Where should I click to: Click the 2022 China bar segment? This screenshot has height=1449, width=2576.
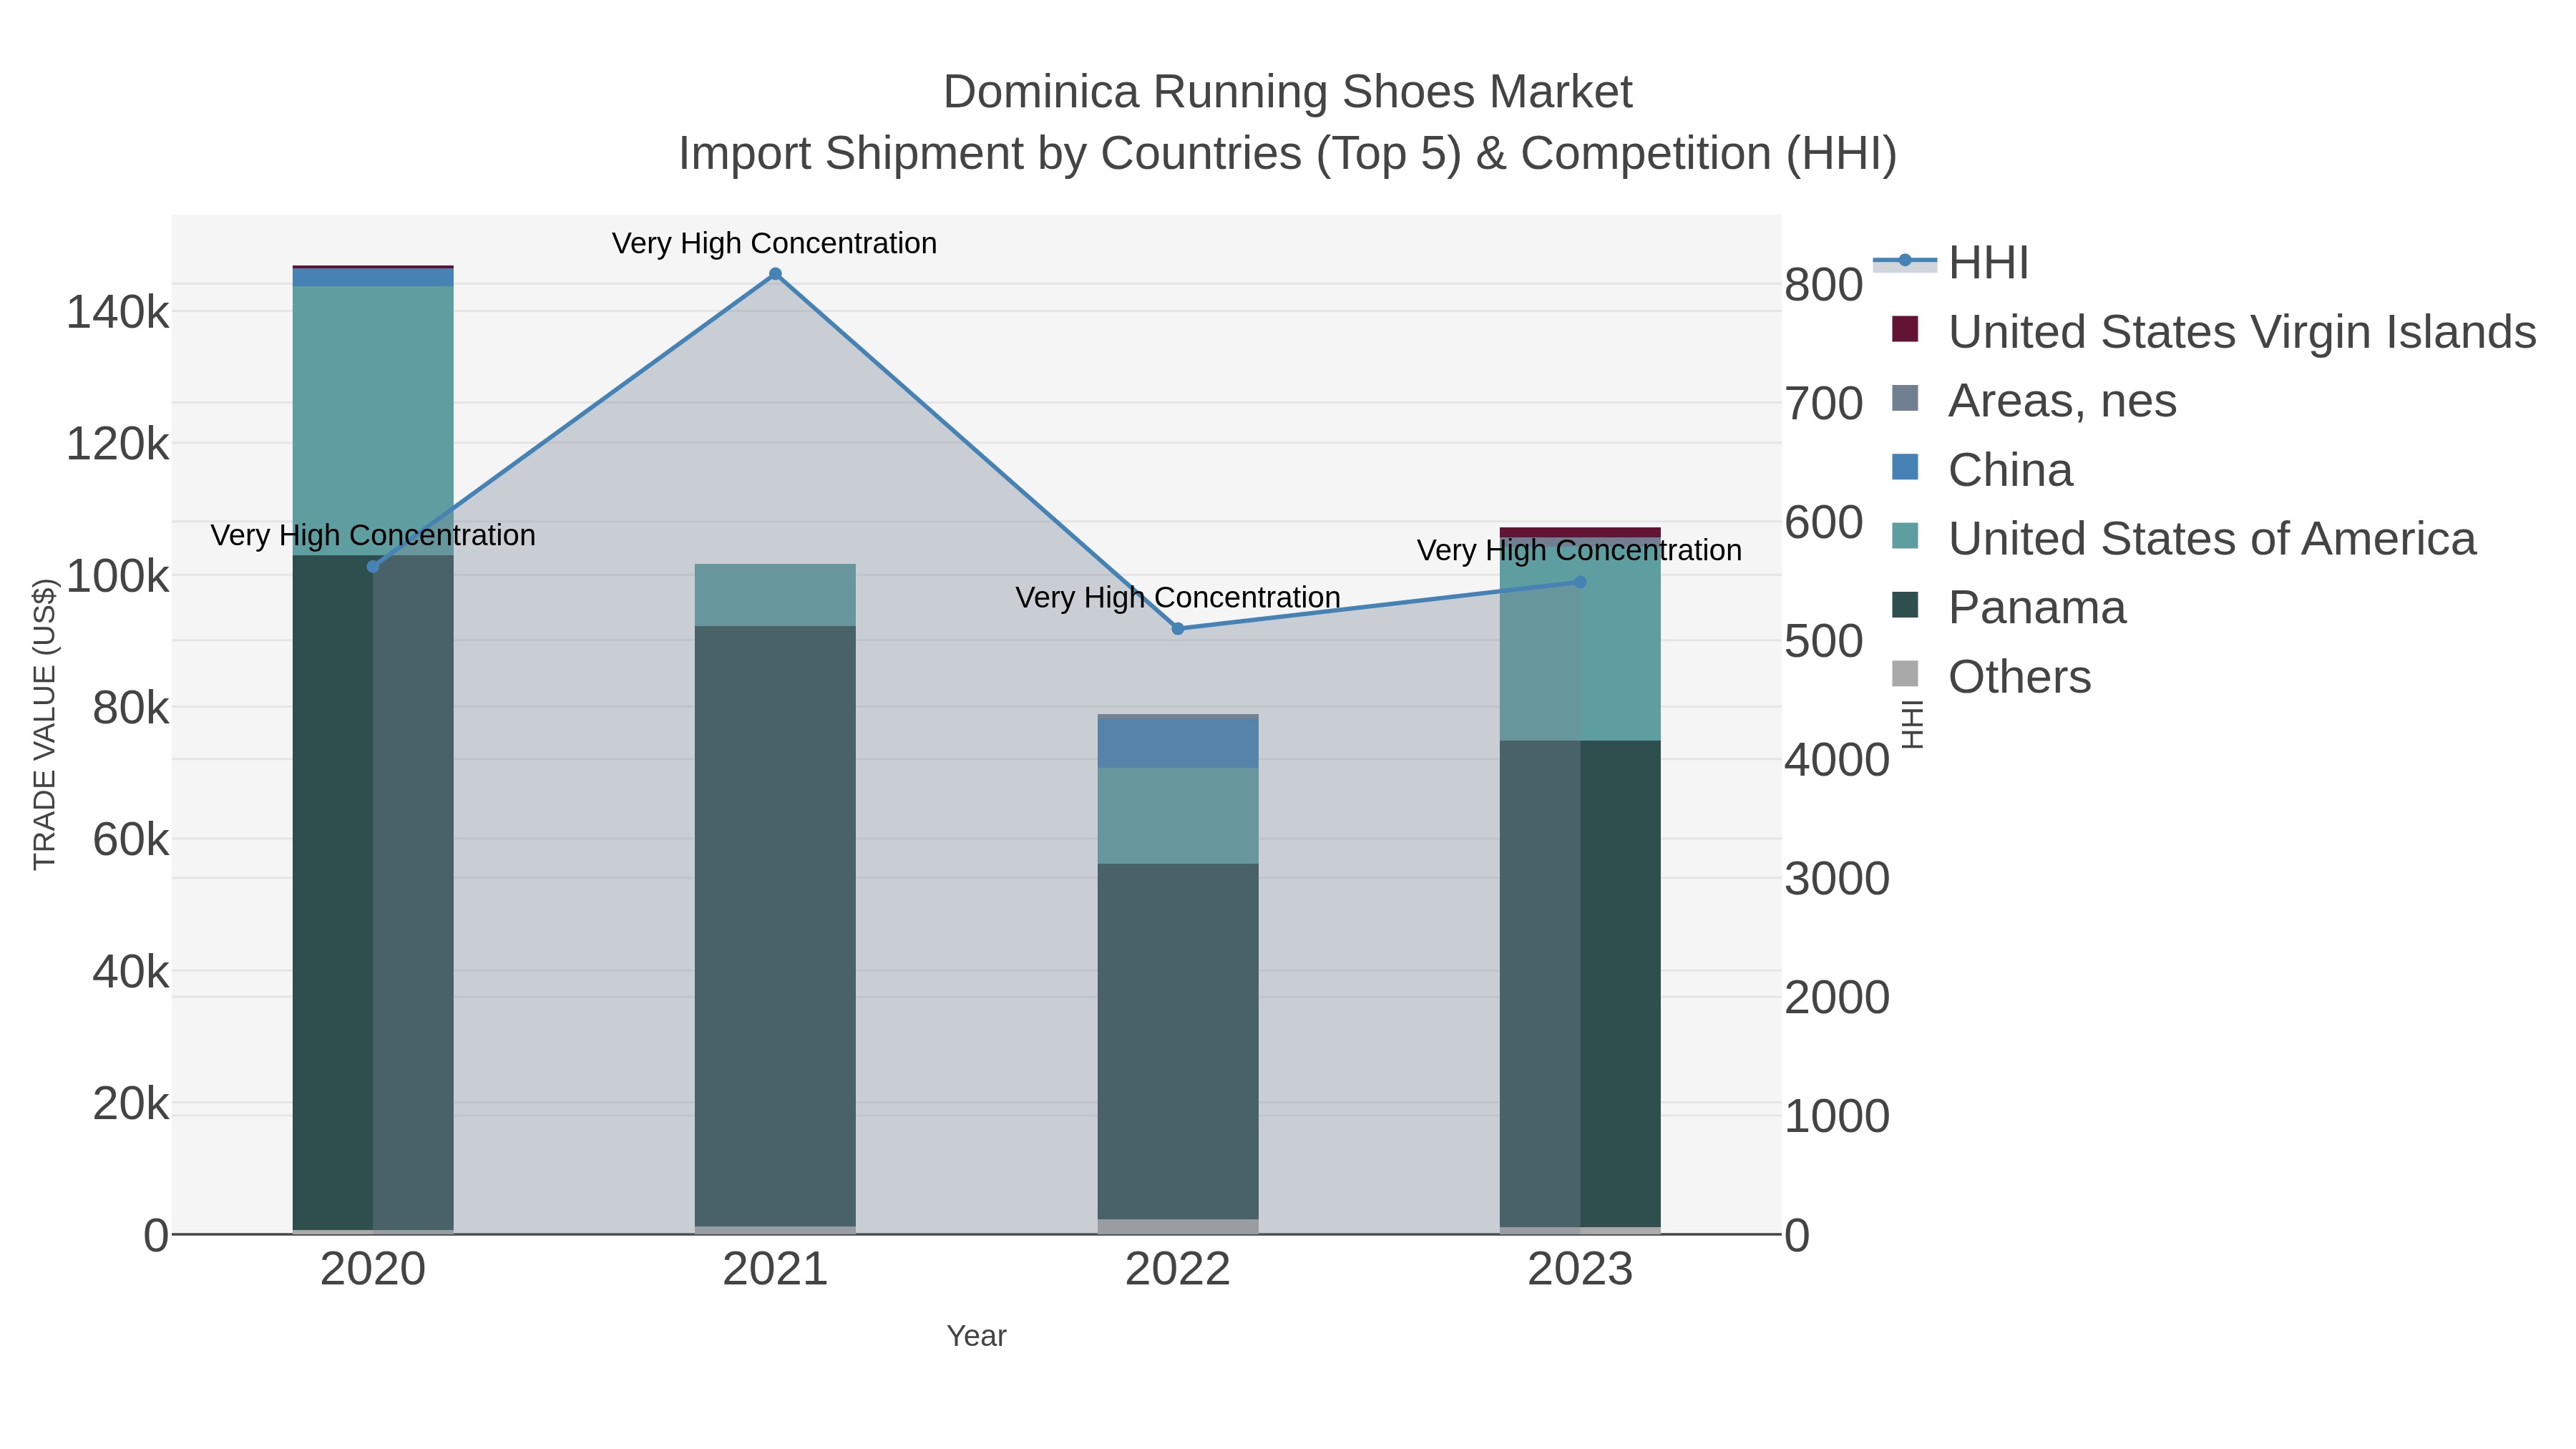pyautogui.click(x=1178, y=744)
